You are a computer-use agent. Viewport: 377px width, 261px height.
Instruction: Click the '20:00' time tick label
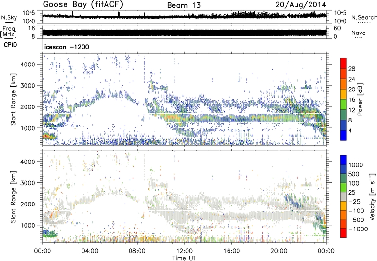[279, 251]
